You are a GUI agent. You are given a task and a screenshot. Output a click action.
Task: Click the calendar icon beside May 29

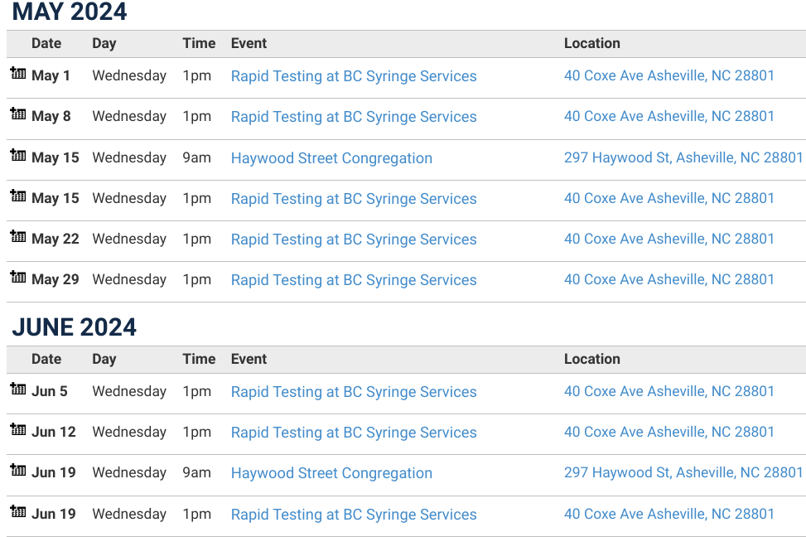(x=18, y=277)
